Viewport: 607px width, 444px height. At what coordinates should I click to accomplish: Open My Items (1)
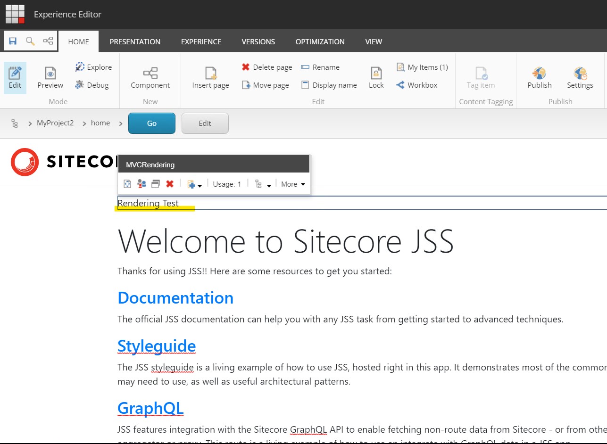(422, 67)
